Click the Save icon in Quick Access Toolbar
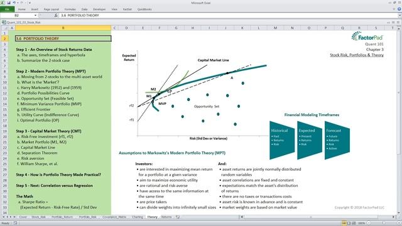This screenshot has width=402, height=226. click(x=9, y=3)
